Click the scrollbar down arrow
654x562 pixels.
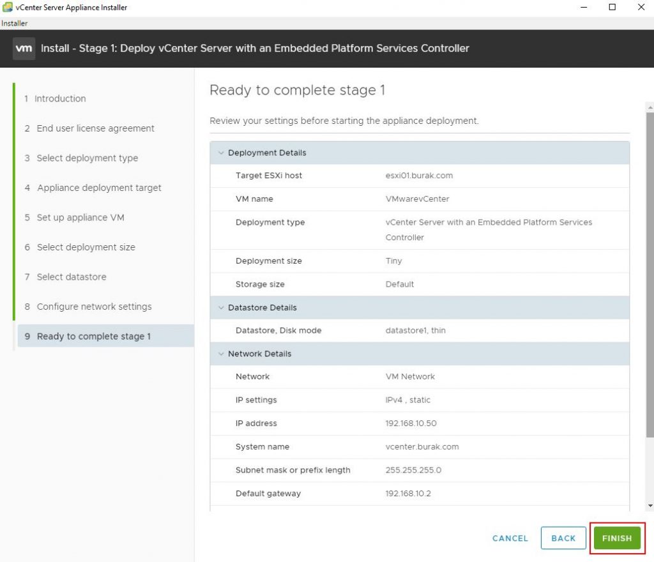point(650,506)
